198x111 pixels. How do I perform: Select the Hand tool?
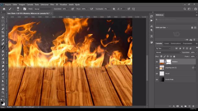point(3,89)
